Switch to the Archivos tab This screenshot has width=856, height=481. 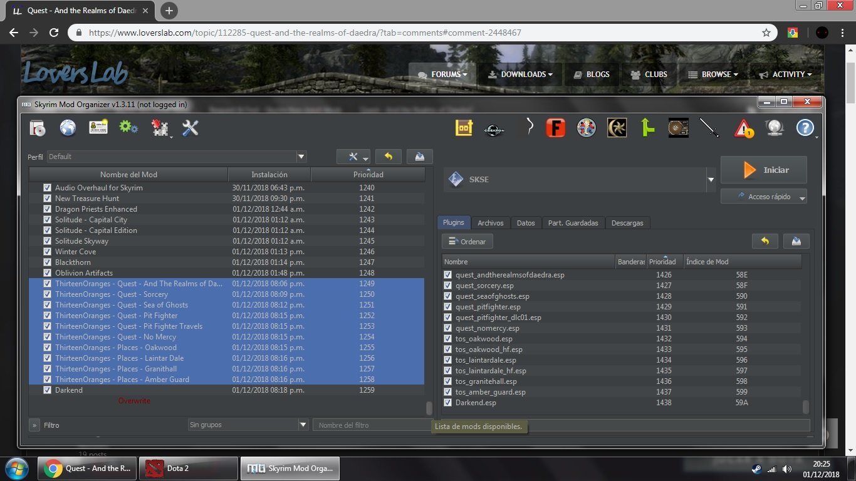[491, 222]
